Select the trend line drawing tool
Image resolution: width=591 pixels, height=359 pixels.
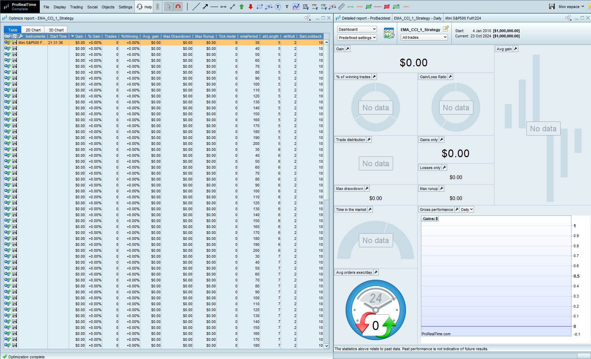click(196, 7)
